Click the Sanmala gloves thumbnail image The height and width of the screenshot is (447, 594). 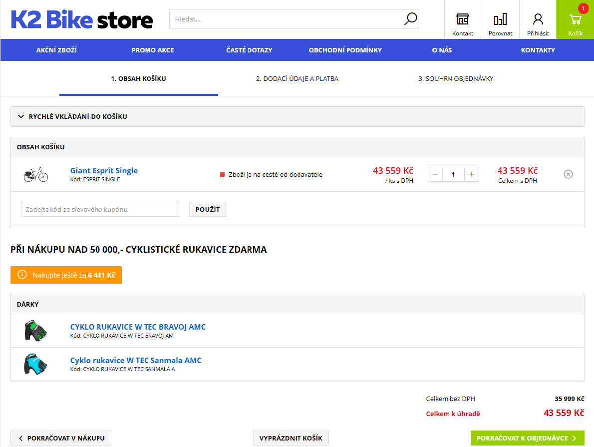click(35, 365)
